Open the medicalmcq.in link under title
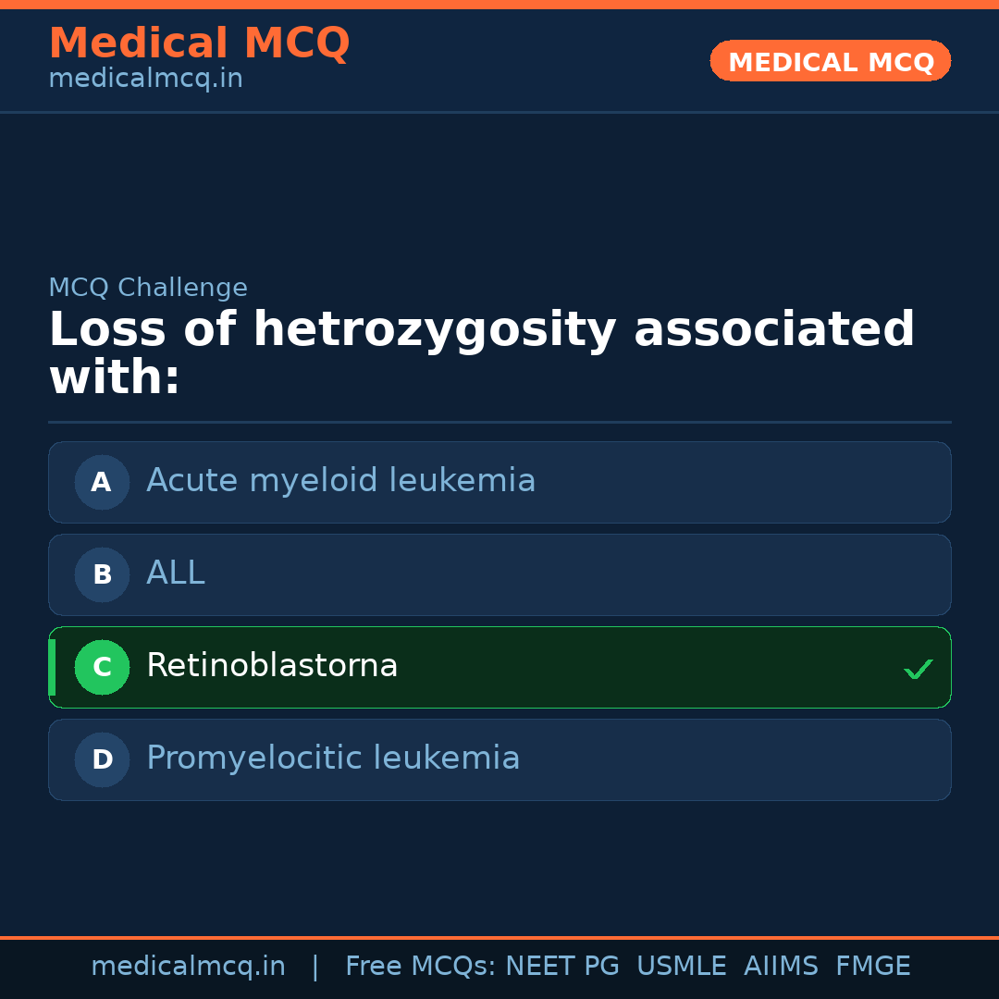 click(145, 80)
